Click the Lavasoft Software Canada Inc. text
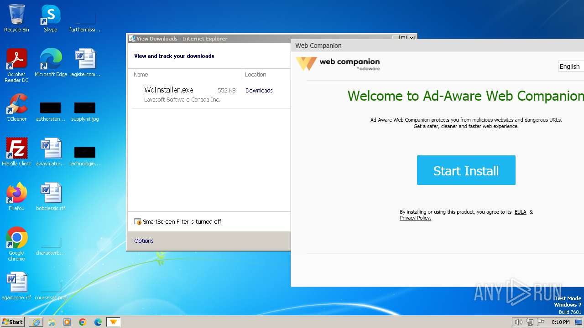 [x=182, y=99]
